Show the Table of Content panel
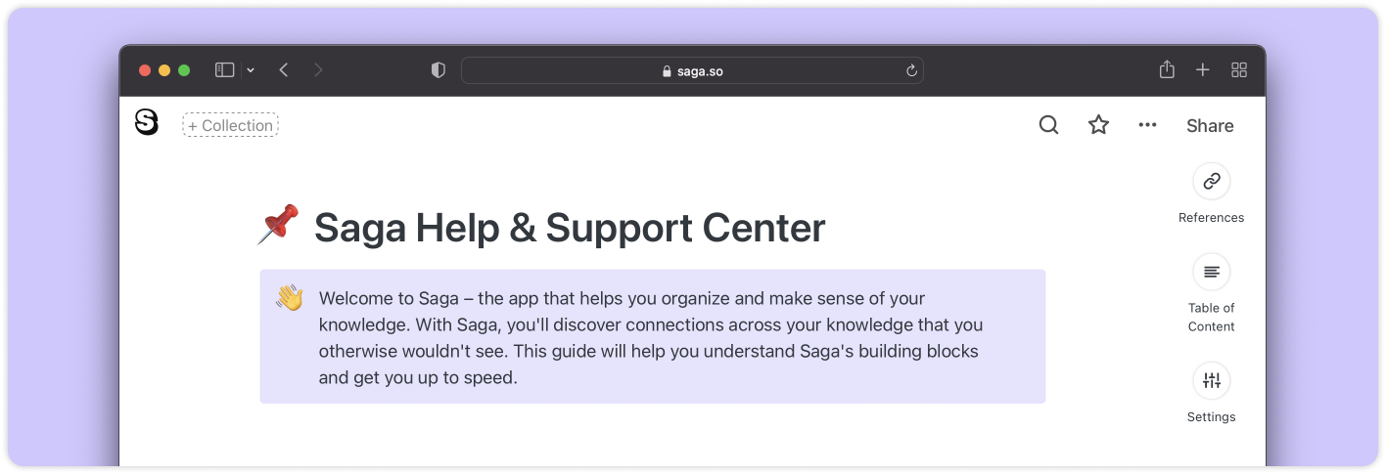This screenshot has width=1386, height=474. (x=1211, y=272)
